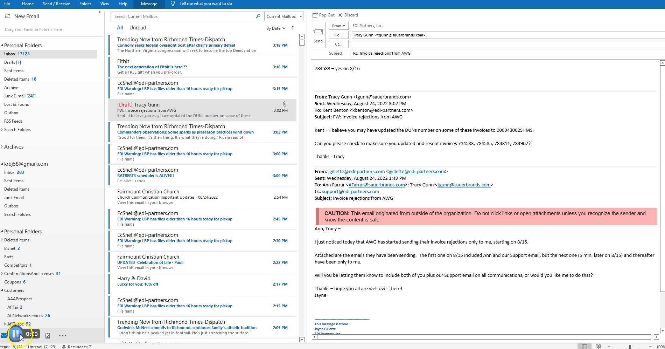
Task: Click the paperclip on Tracy Gunn draft
Action: (x=284, y=104)
